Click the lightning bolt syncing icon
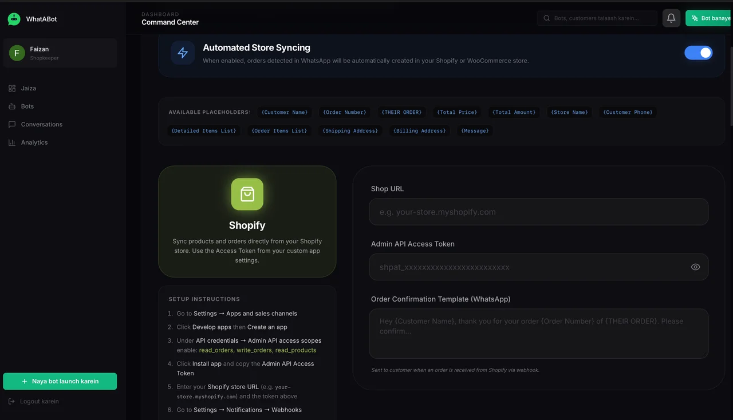 pyautogui.click(x=183, y=53)
